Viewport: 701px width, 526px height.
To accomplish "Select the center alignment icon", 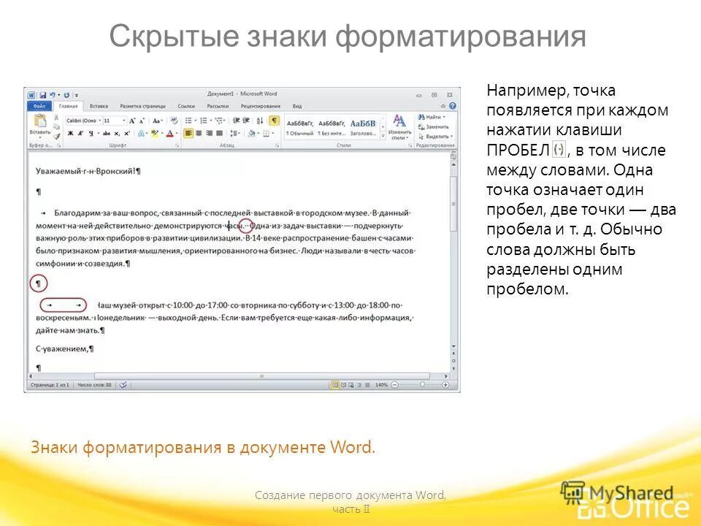I will [x=199, y=134].
